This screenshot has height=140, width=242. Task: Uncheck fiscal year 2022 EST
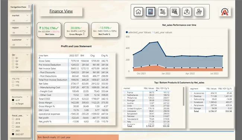tap(13, 134)
